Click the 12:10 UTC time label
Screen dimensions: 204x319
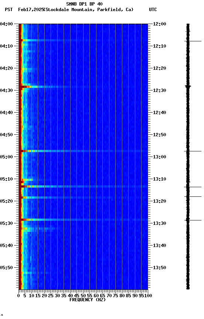160,46
